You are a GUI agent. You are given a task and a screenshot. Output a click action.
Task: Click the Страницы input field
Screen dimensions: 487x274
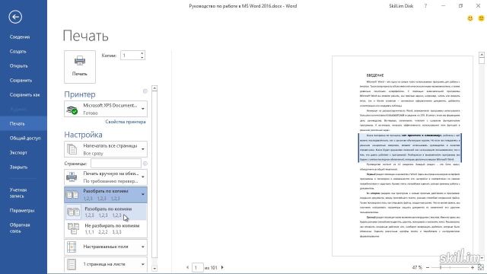tap(116, 164)
